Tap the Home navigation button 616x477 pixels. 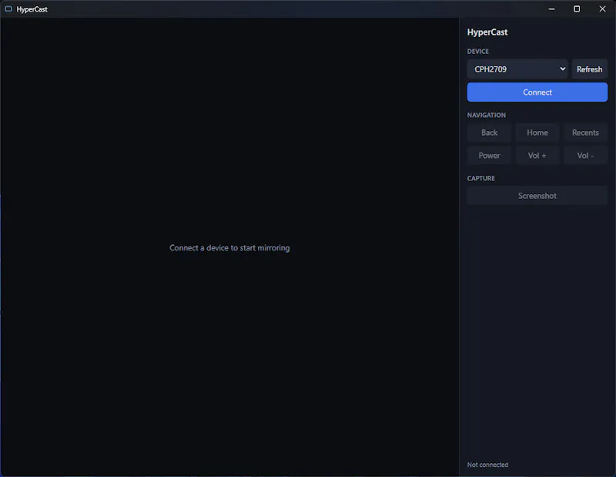pos(537,133)
